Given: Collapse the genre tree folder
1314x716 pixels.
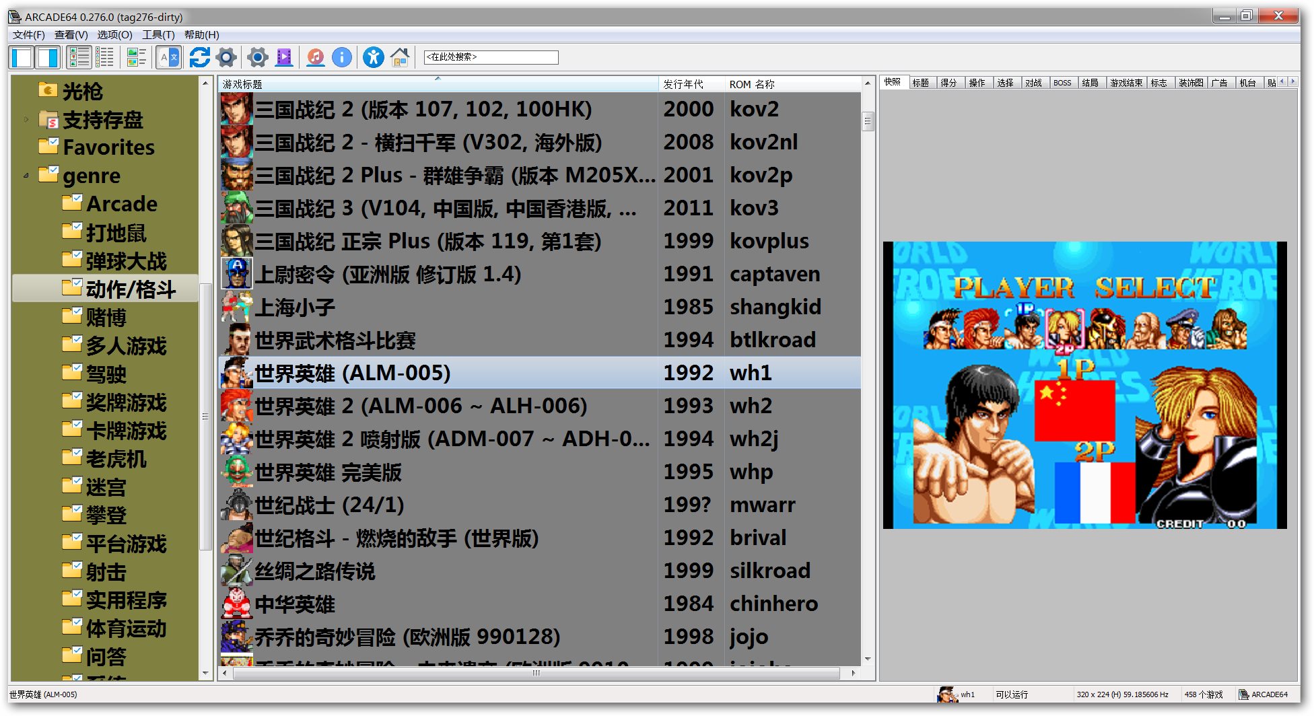Looking at the screenshot, I should tap(26, 176).
